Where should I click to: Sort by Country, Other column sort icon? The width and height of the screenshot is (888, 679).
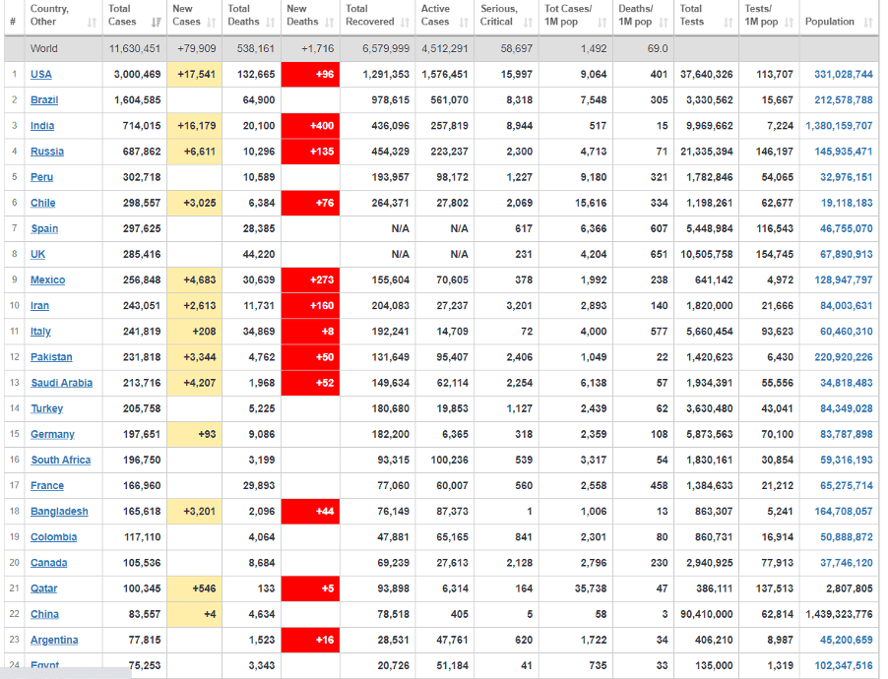[92, 23]
